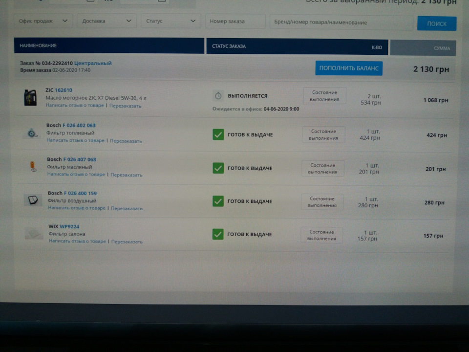Open part F 026 407 068 link
469x352 pixels.
tap(80, 159)
